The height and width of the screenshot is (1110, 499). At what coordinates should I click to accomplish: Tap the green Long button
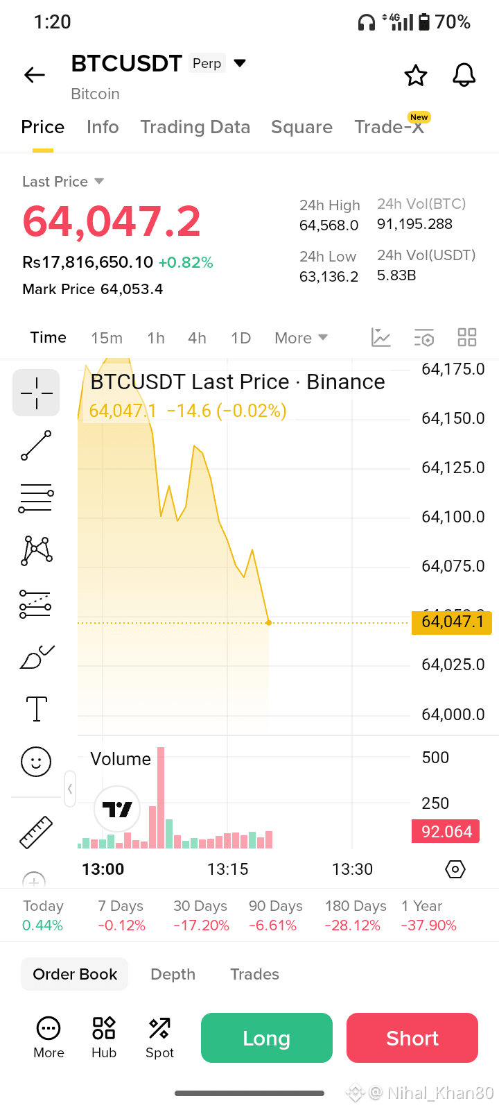pyautogui.click(x=267, y=1038)
